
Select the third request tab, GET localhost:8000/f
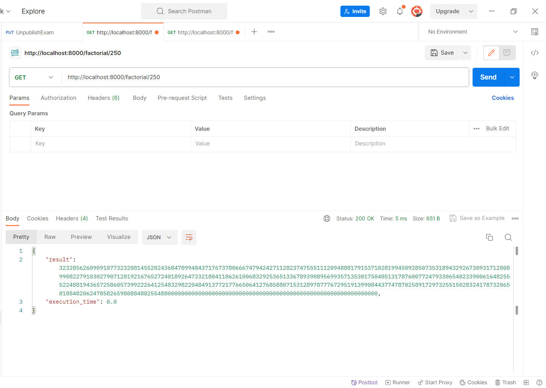click(x=203, y=32)
